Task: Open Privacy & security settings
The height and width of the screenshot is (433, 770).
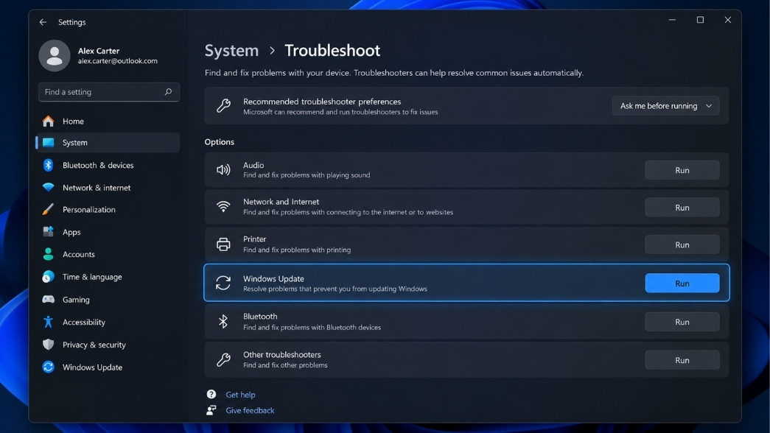Action: point(108,345)
